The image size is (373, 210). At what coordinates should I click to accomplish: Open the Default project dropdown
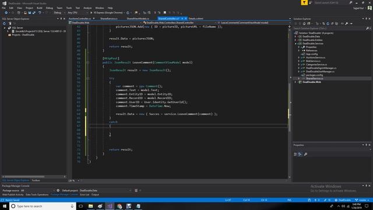(x=105, y=191)
